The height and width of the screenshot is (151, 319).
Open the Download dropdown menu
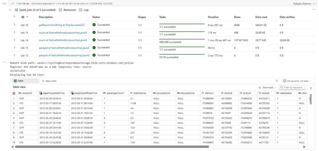point(268,87)
